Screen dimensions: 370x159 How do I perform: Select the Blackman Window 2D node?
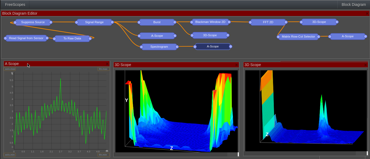210,22
